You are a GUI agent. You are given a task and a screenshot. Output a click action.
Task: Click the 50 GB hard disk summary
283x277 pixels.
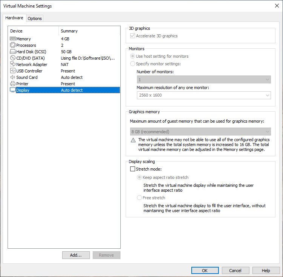coord(66,52)
